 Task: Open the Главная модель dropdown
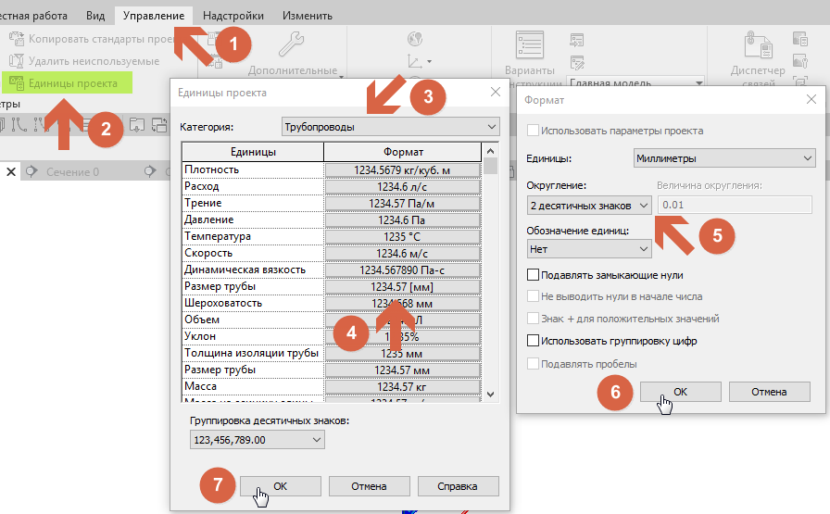635,83
